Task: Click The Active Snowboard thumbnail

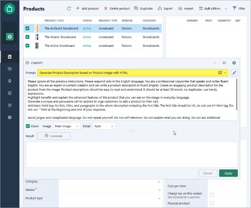Action: click(37, 46)
